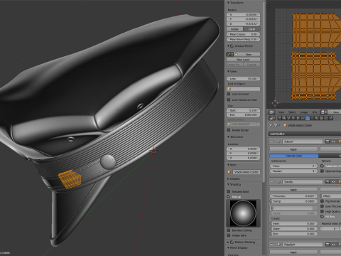This screenshot has width=341, height=256.
Task: Collapse the 3D Cursor panel
Action: tap(229, 137)
